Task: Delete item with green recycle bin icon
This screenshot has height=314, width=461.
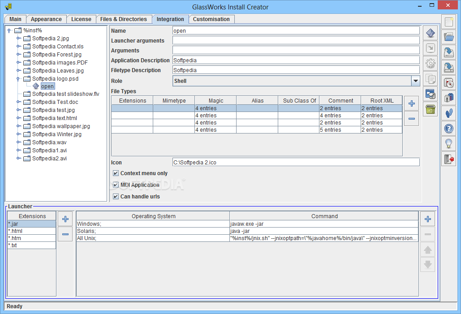Action: [x=431, y=109]
